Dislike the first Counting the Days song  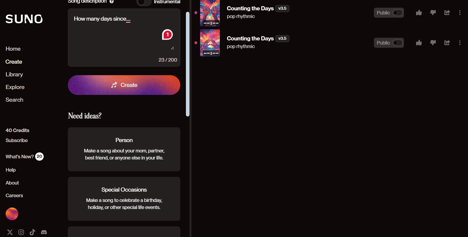pyautogui.click(x=433, y=13)
